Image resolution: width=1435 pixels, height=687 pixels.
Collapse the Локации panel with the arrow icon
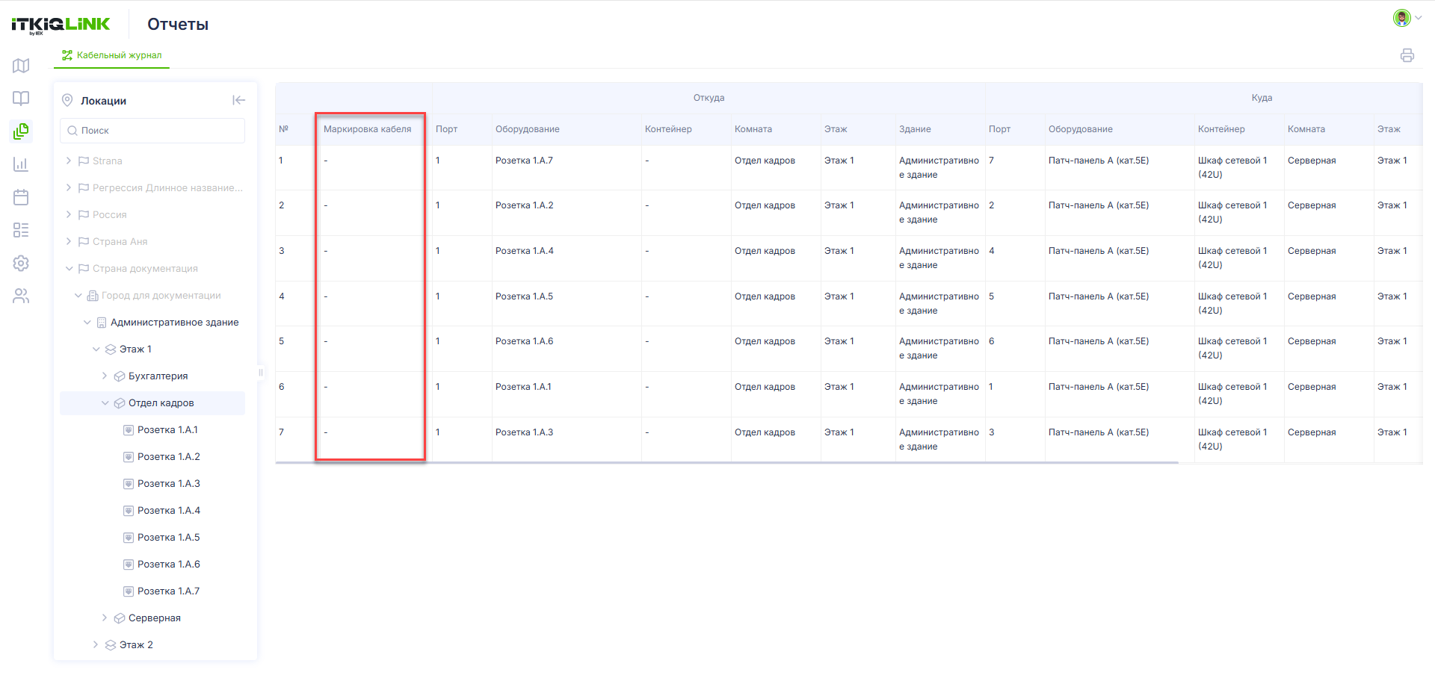point(238,100)
